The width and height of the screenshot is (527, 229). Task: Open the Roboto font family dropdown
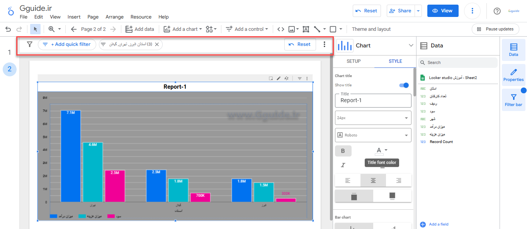pyautogui.click(x=373, y=135)
